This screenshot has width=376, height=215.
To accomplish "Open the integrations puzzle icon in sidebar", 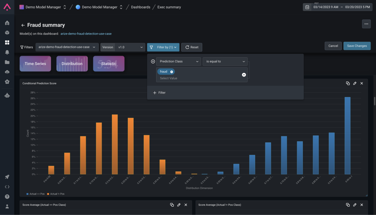I will coord(7,95).
